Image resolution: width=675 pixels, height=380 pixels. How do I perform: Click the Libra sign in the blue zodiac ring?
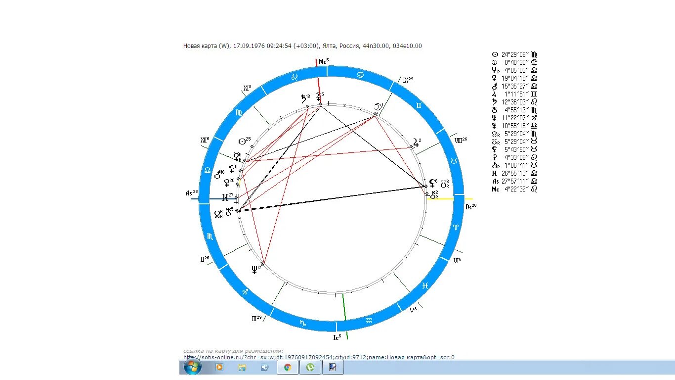click(x=208, y=170)
